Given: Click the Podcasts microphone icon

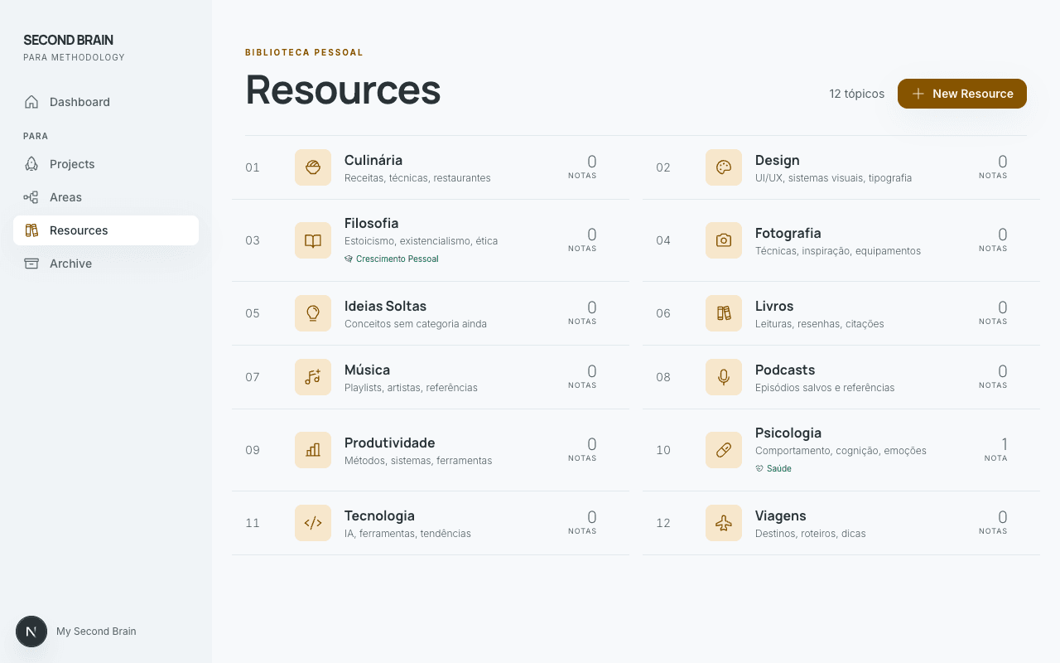Looking at the screenshot, I should coord(724,377).
